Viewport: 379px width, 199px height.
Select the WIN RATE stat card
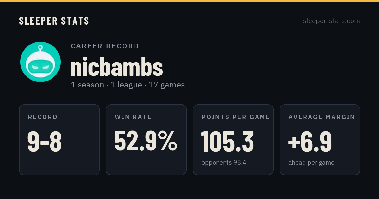(x=146, y=140)
